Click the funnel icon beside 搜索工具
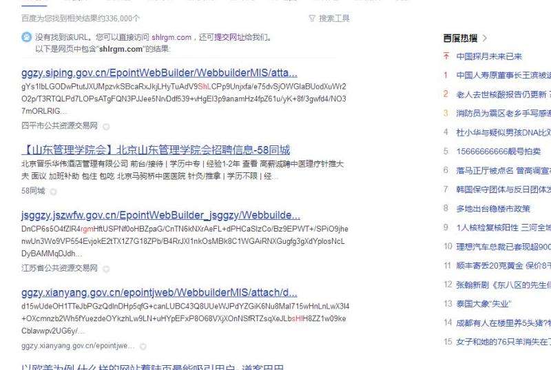 pyautogui.click(x=312, y=19)
